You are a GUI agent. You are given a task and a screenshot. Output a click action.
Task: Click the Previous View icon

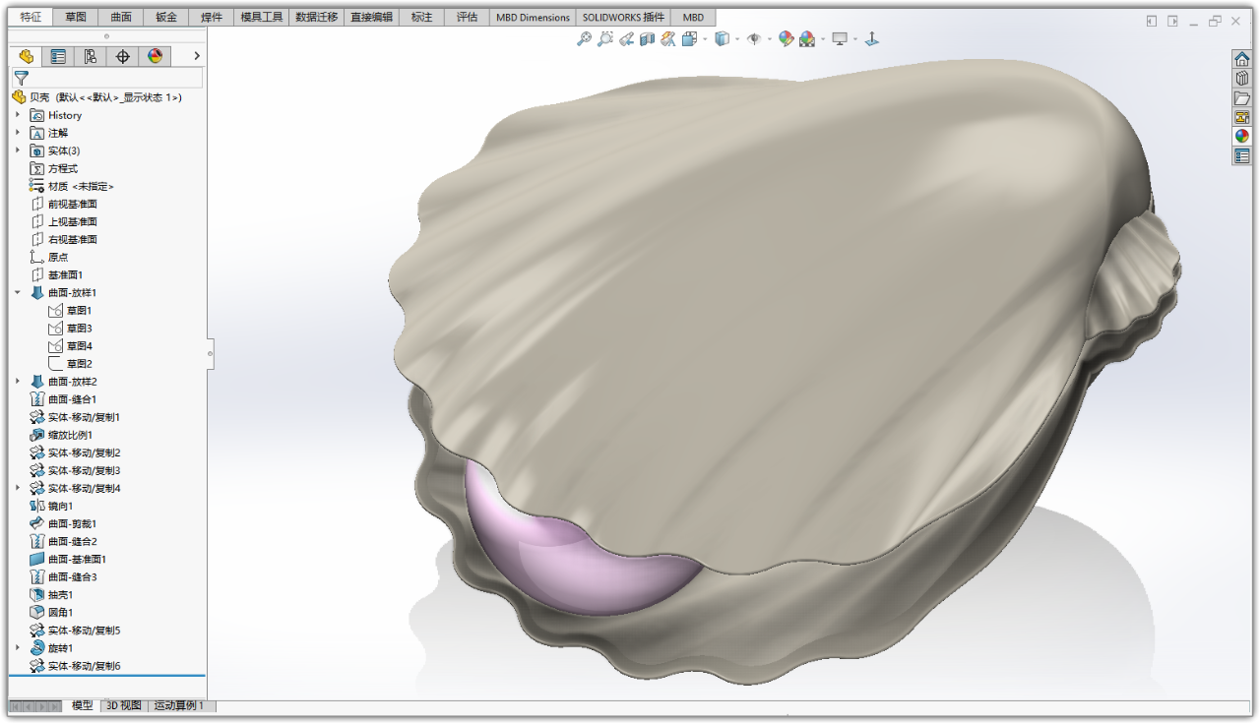pyautogui.click(x=626, y=39)
